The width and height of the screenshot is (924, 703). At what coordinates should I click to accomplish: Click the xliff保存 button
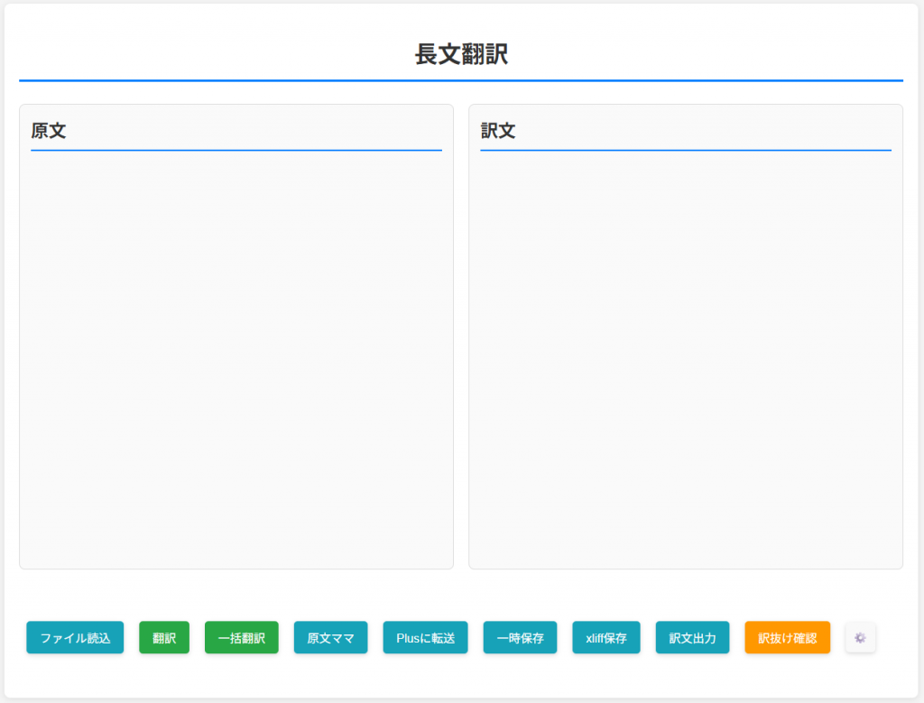(x=605, y=638)
